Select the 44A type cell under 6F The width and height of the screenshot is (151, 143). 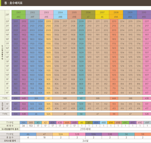click(114, 98)
